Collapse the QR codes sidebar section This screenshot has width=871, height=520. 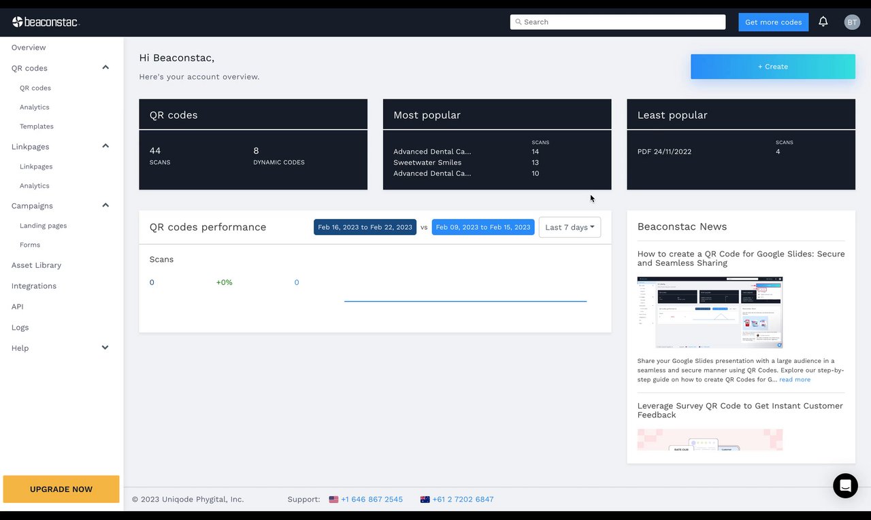click(x=105, y=67)
